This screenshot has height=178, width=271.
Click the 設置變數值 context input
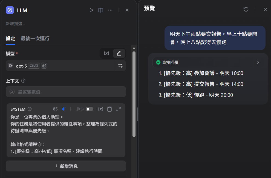click(66, 92)
